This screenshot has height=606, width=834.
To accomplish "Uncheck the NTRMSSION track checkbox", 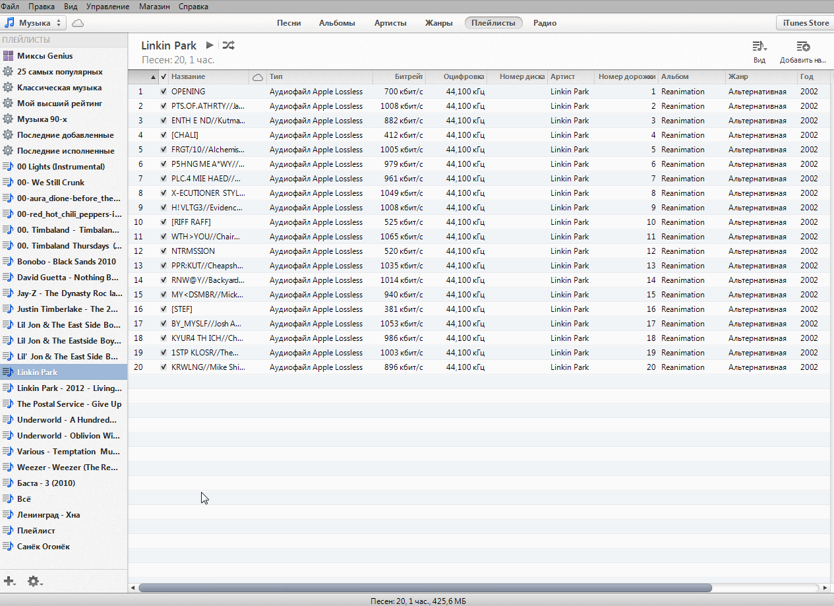I will (x=164, y=251).
